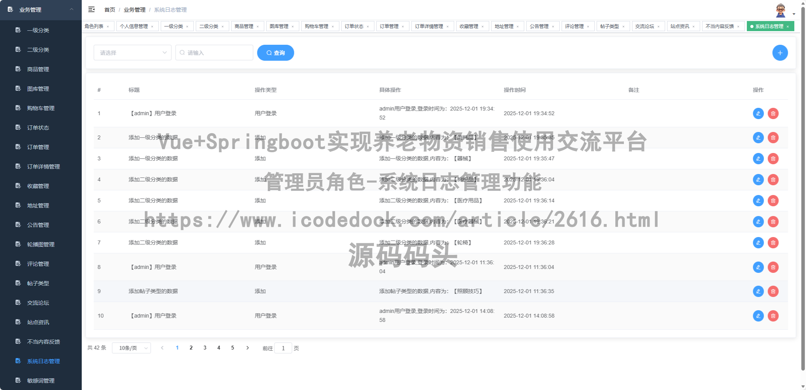Delete row 9 帖子类型 log entry
806x390 pixels.
pos(773,291)
